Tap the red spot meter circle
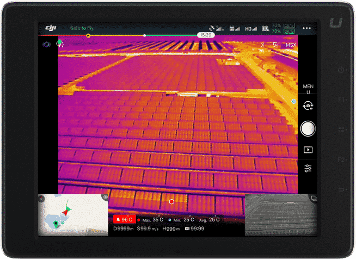 point(171,202)
